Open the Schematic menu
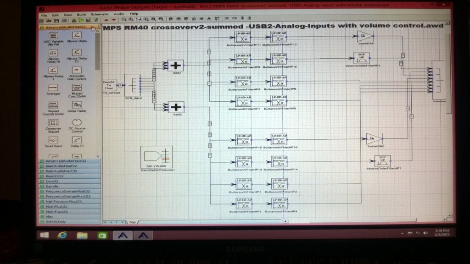 [x=100, y=14]
